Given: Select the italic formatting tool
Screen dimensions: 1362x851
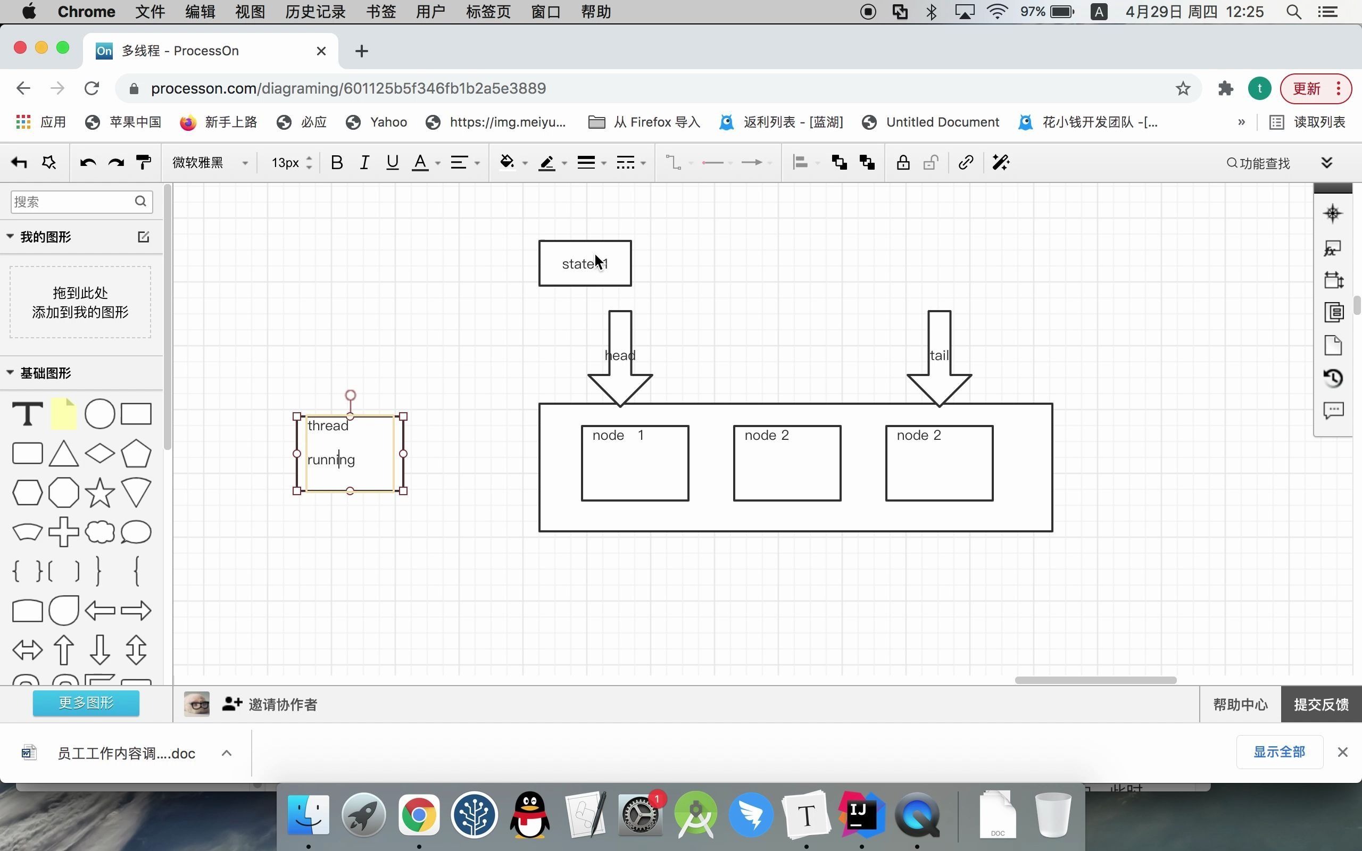Looking at the screenshot, I should click(363, 163).
